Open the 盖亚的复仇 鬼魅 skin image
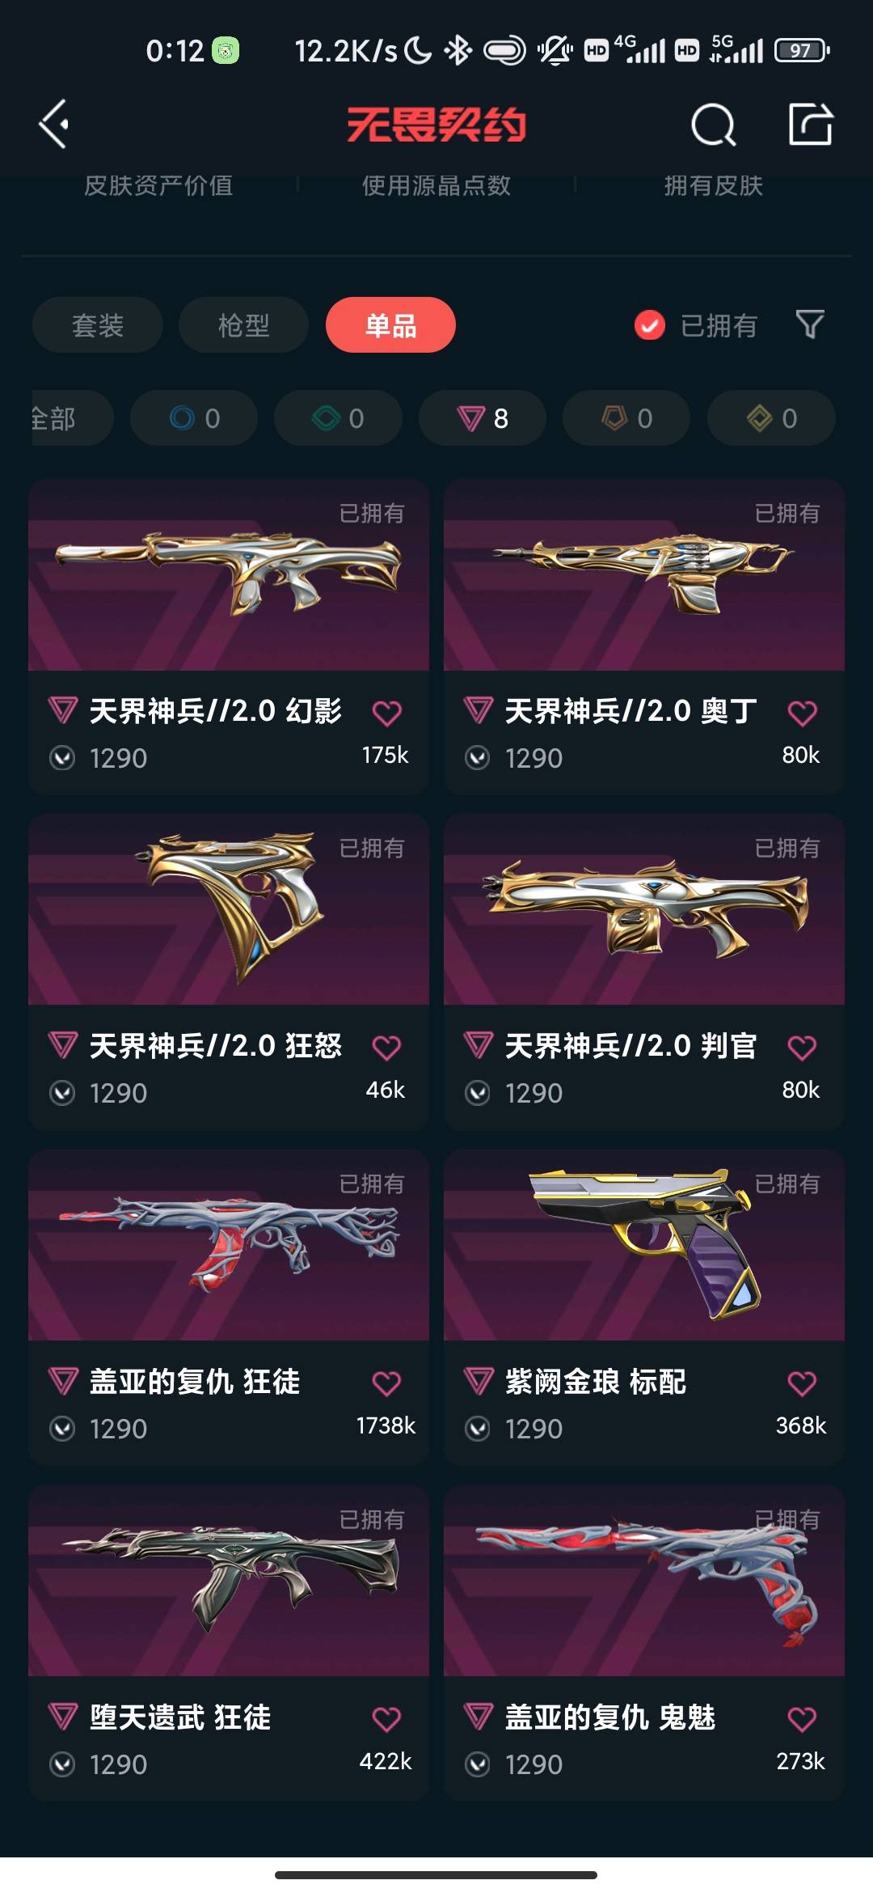The width and height of the screenshot is (873, 1893). [644, 1581]
